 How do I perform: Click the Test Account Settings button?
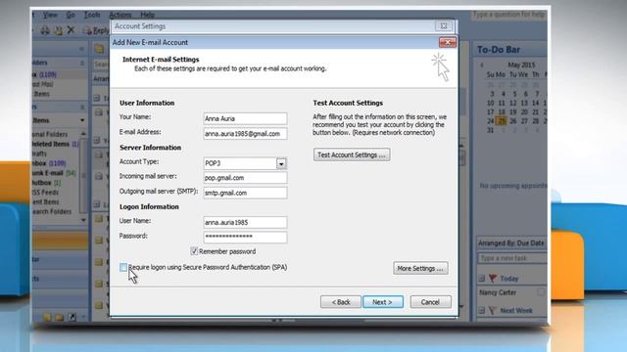pos(352,154)
